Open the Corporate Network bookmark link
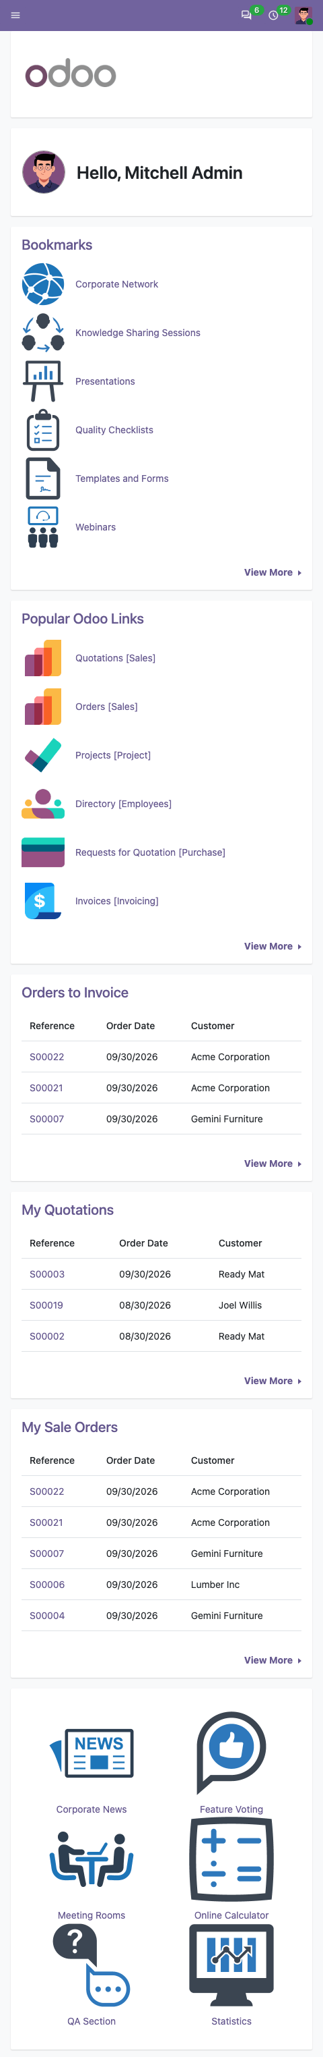Viewport: 323px width, 2057px height. pos(117,284)
